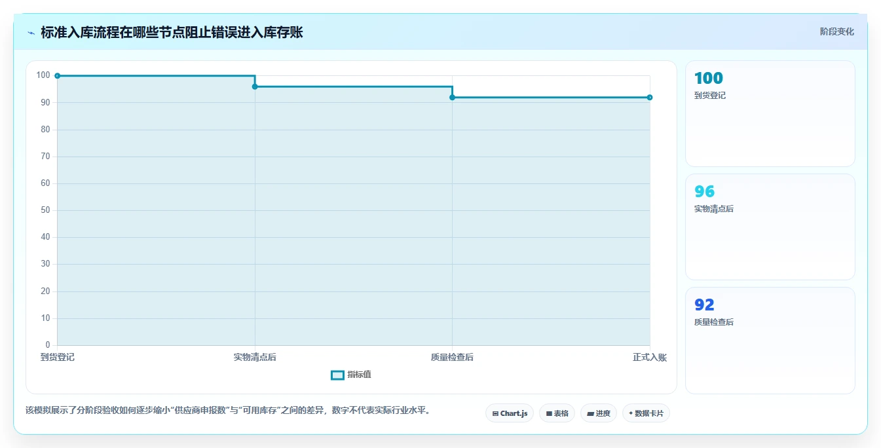Select the Chart.js tag
Viewport: 881px width, 448px height.
(510, 413)
